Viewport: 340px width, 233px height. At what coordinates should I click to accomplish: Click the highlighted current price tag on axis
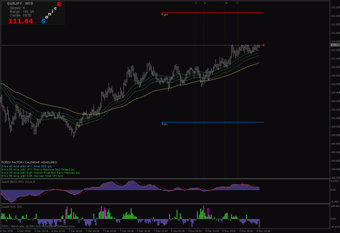click(x=335, y=45)
